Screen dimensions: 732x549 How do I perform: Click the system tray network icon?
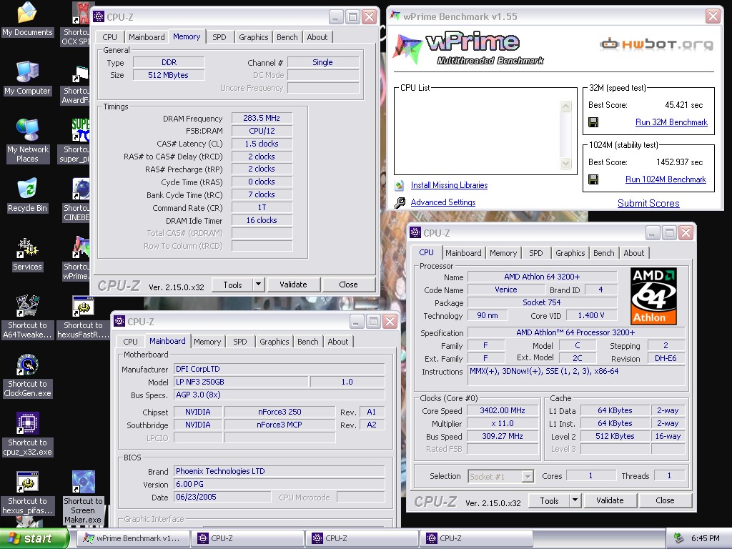click(679, 538)
